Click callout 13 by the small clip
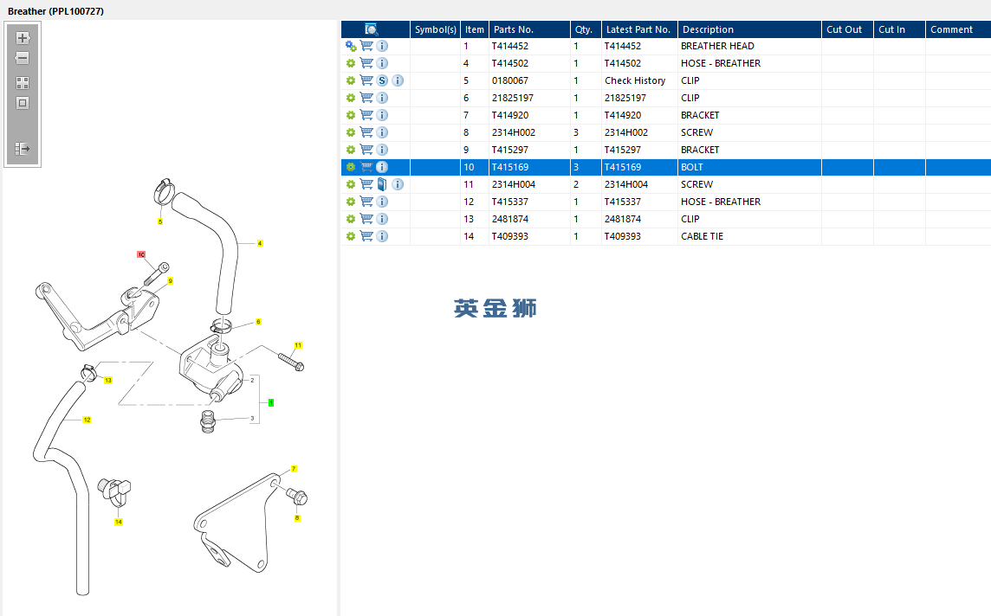 (108, 381)
